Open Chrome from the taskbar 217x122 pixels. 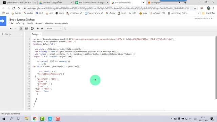pos(35,119)
